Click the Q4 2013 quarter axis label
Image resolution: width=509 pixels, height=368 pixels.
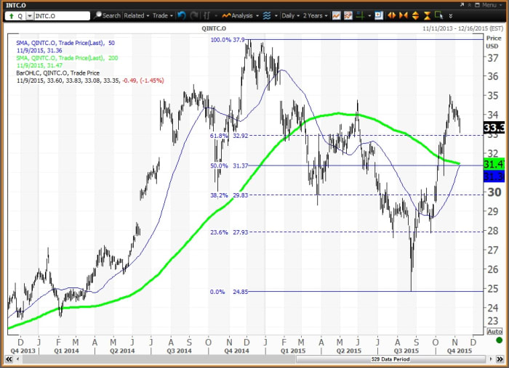pos(23,351)
